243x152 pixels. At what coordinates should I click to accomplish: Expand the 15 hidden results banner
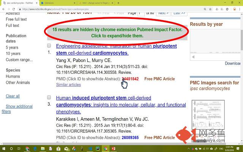click(117, 33)
